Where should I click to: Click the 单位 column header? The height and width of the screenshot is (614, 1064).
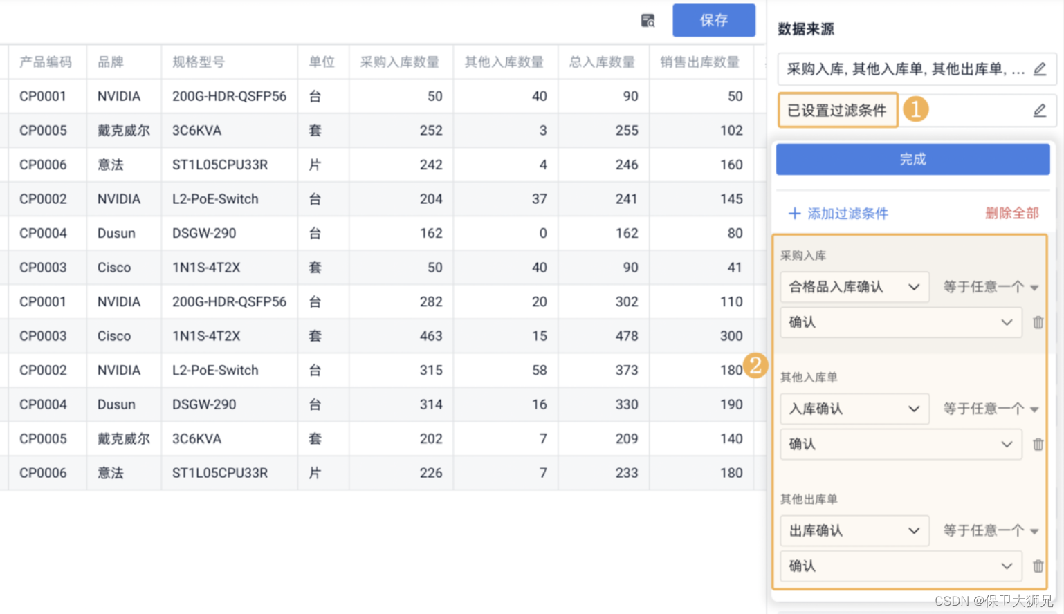click(x=323, y=62)
